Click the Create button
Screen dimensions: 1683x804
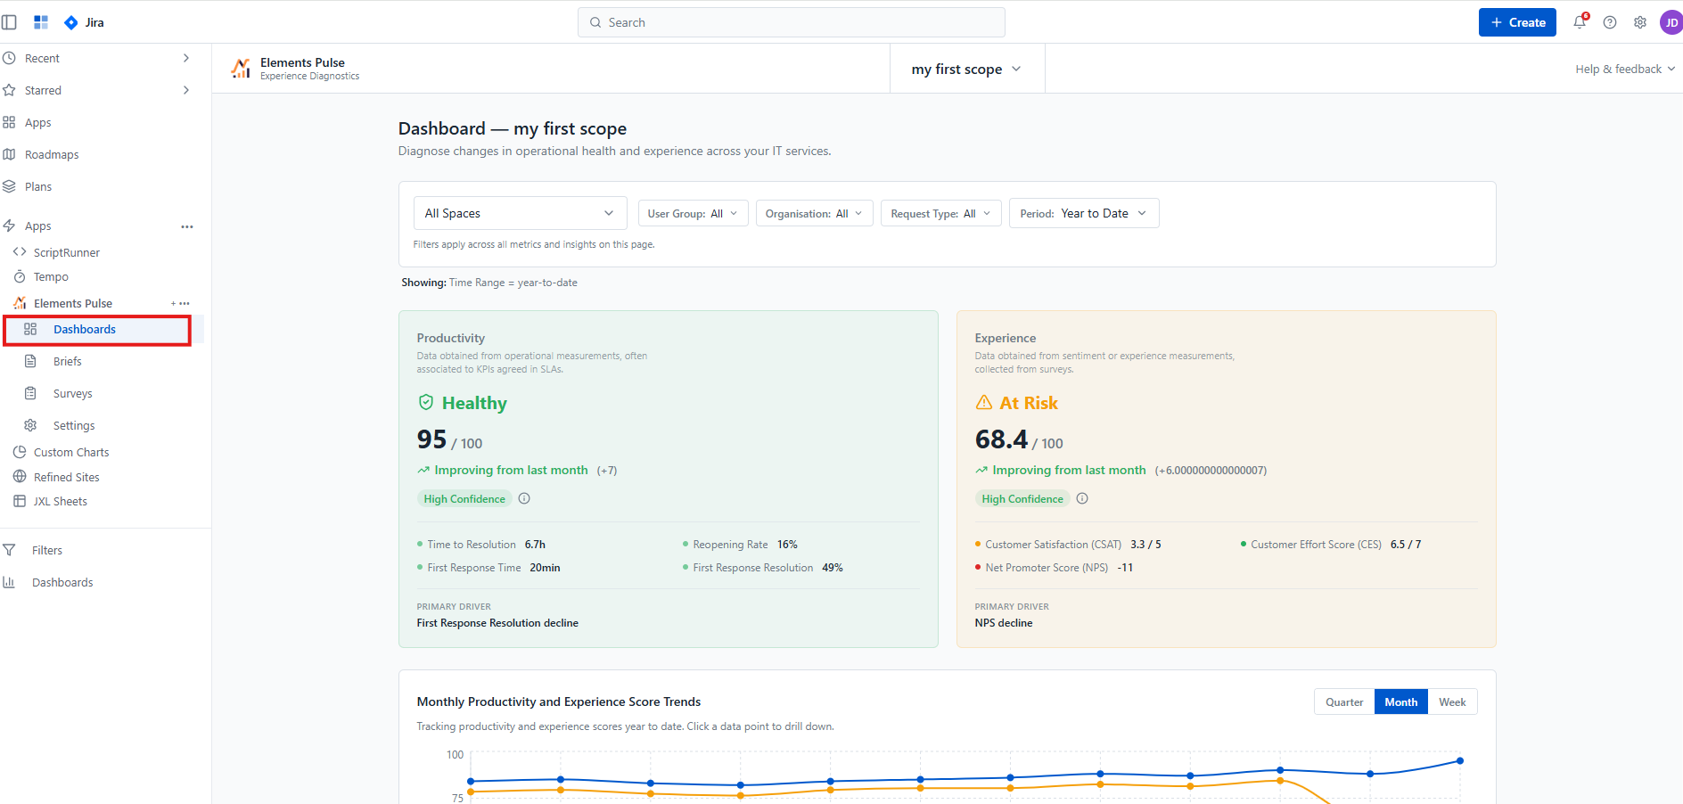point(1517,22)
